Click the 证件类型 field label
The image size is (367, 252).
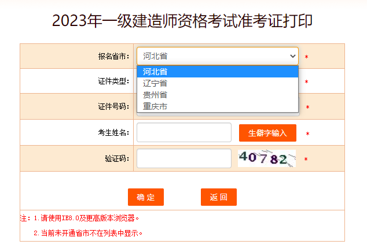coord(113,81)
